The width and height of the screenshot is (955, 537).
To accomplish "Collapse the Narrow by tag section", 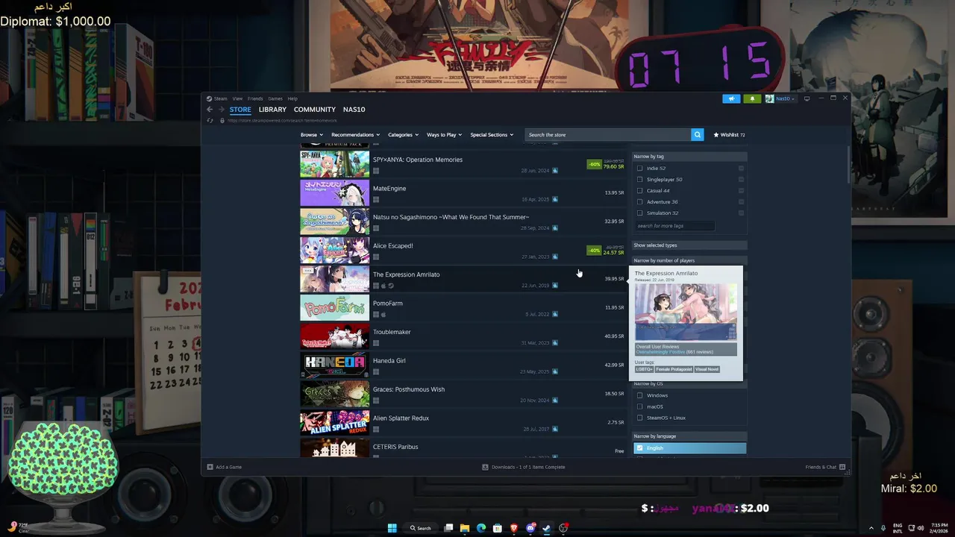I will pyautogui.click(x=689, y=157).
